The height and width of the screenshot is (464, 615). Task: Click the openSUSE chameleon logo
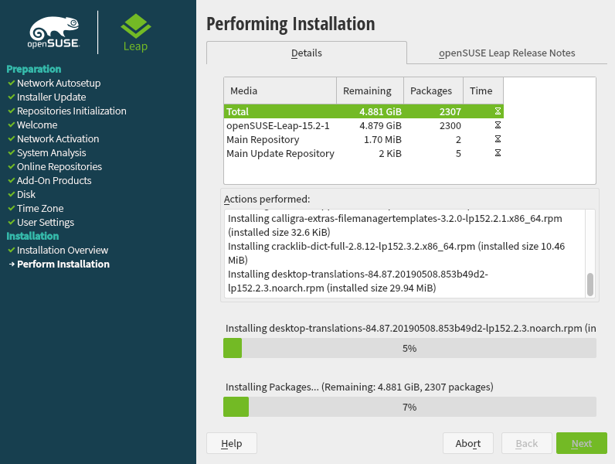tap(54, 33)
